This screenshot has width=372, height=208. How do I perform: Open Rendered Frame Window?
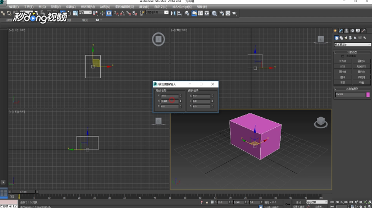pos(228,13)
